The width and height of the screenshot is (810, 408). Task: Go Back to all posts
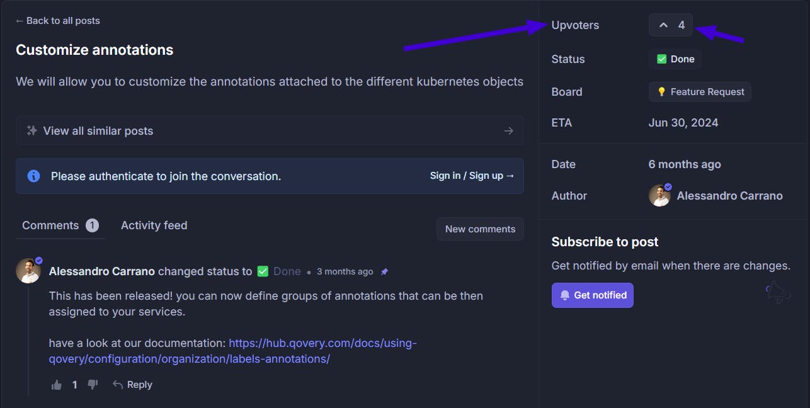point(58,21)
